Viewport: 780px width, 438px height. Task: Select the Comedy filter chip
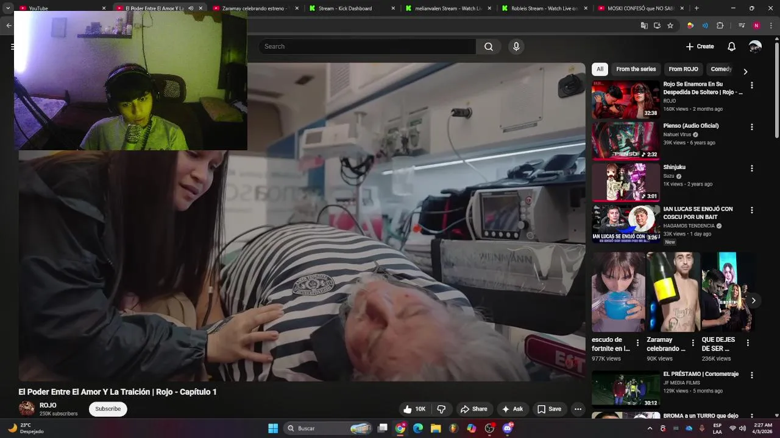point(721,69)
